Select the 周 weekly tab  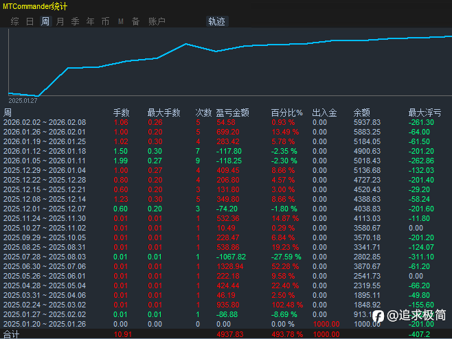tap(45, 21)
